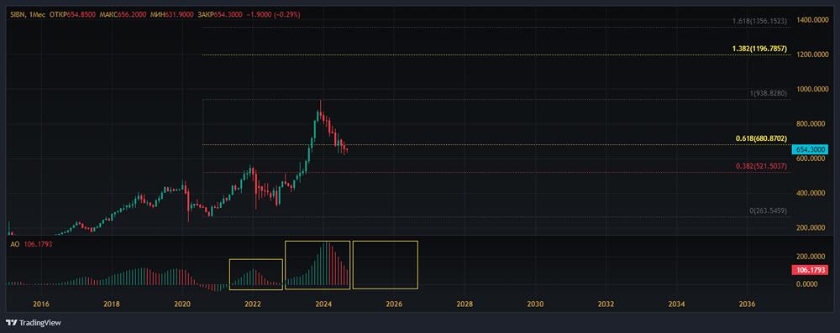Click the ОТКР 654.8500 open value

72,15
